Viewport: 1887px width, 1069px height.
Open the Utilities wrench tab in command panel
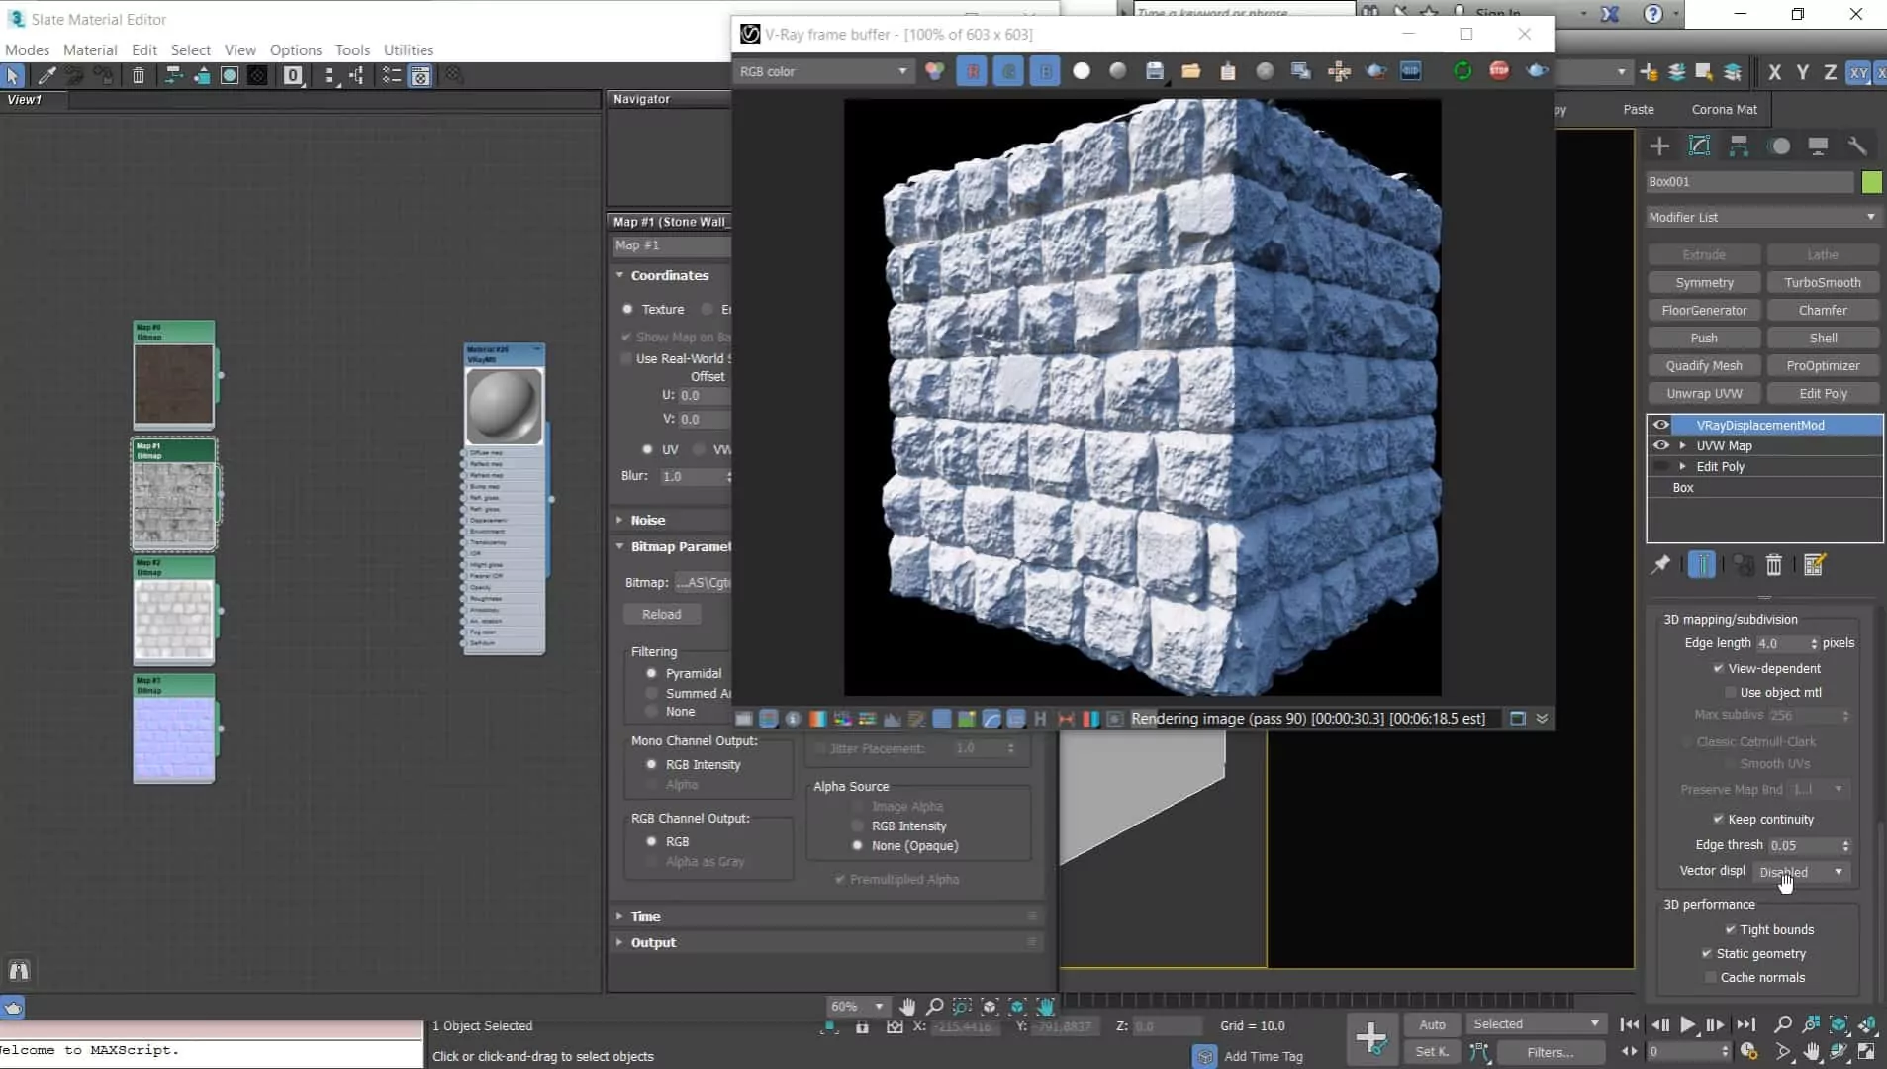coord(1857,146)
